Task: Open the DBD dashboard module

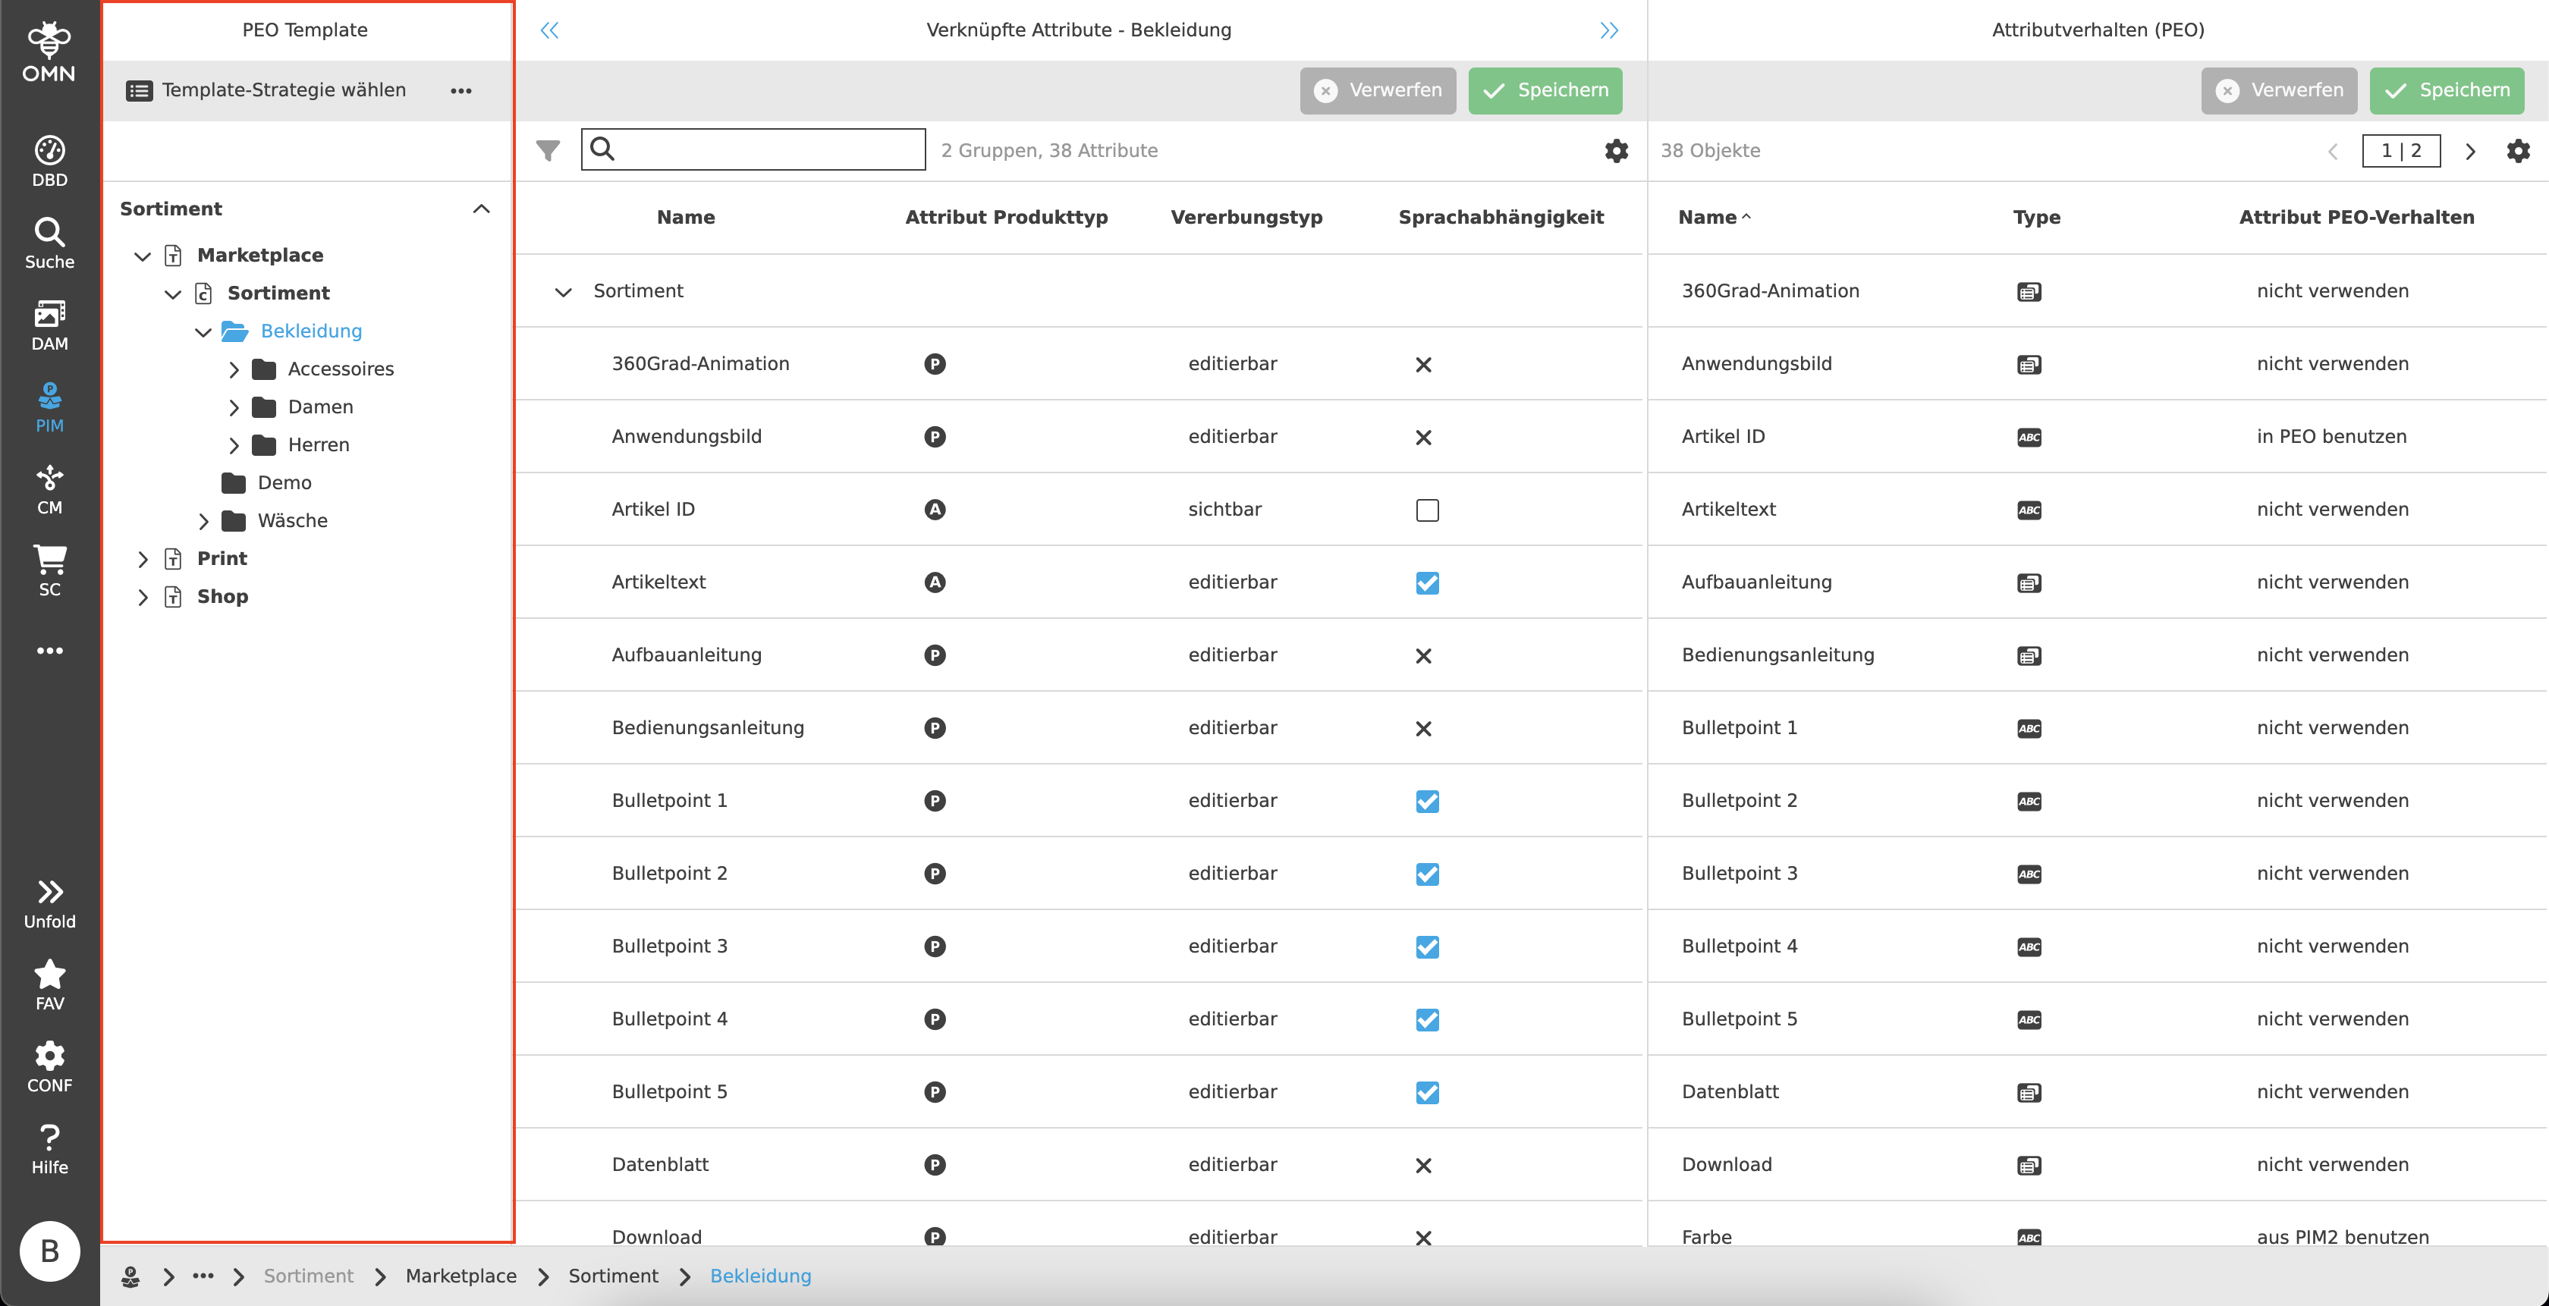Action: (49, 160)
